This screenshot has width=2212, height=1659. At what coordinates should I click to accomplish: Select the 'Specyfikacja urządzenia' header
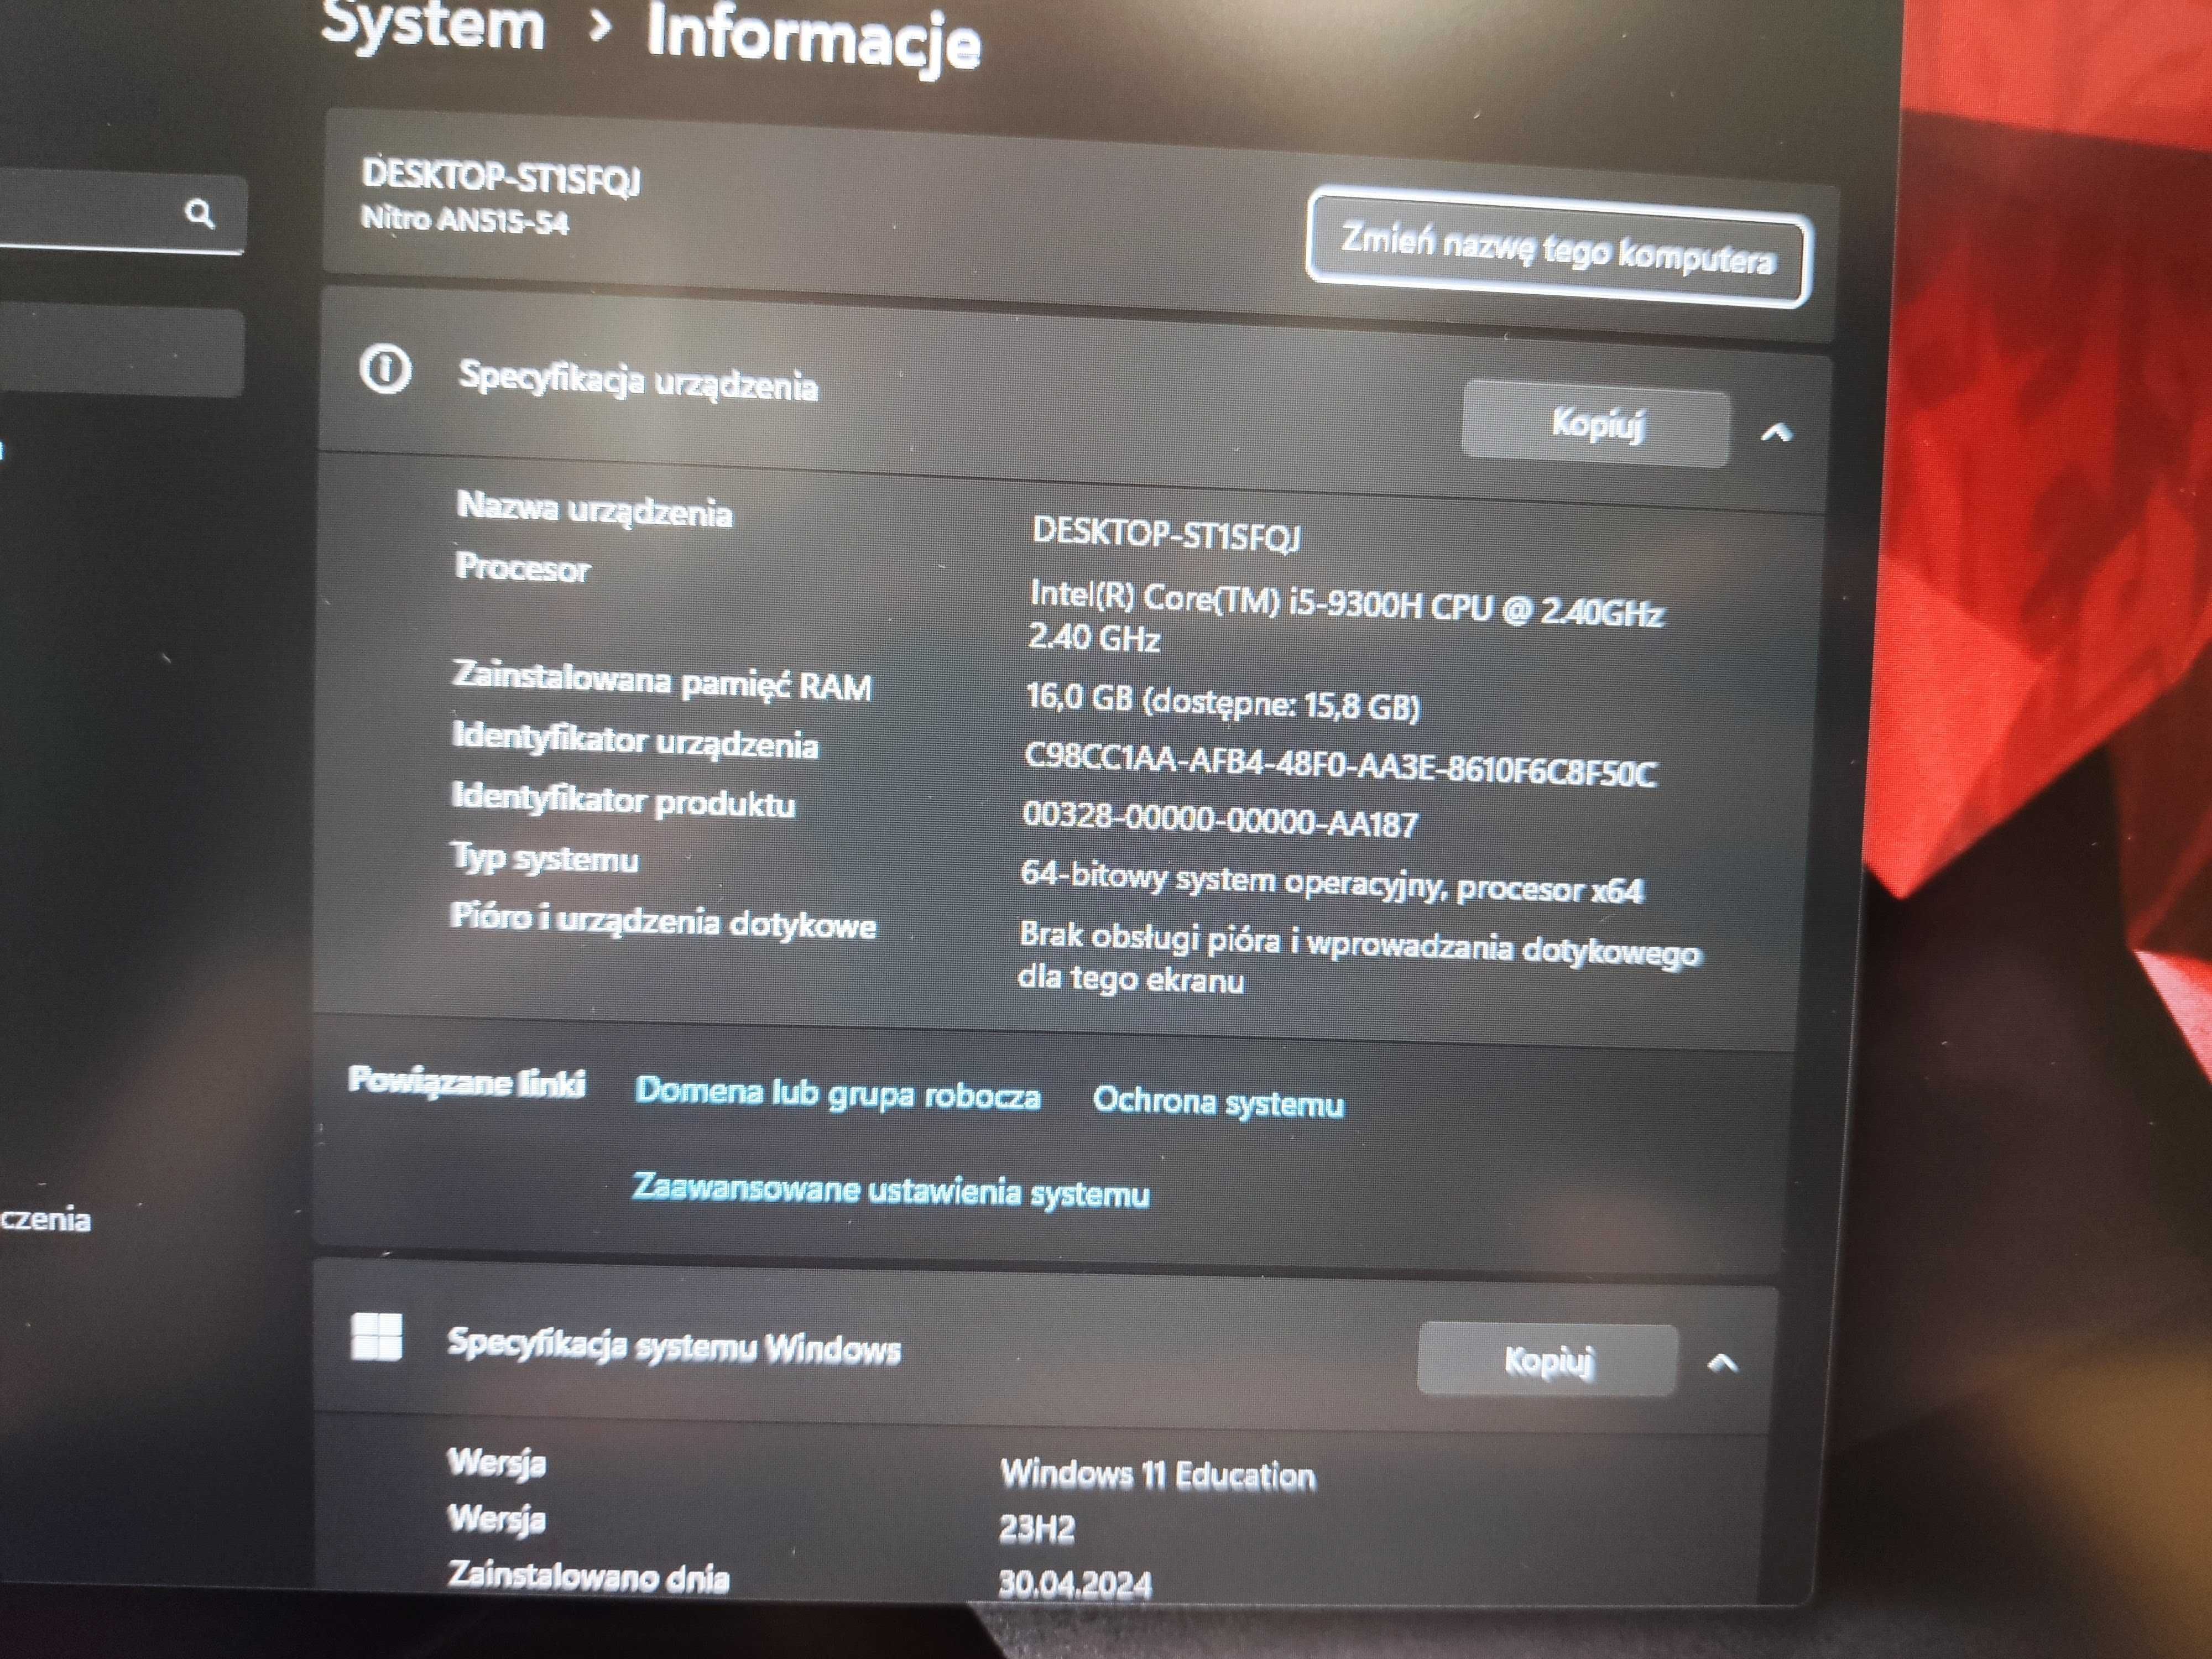(x=637, y=381)
